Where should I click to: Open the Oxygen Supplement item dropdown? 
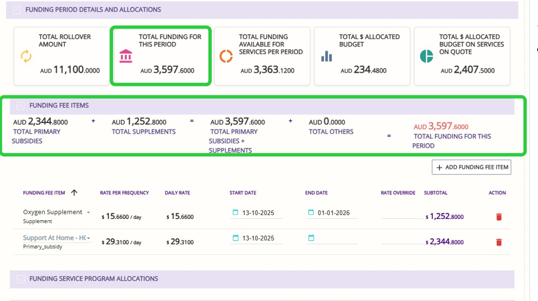88,213
